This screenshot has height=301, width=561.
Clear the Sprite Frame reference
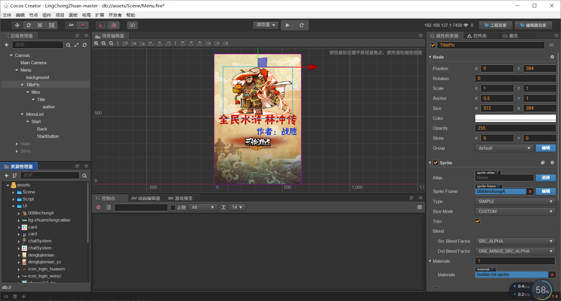530,191
